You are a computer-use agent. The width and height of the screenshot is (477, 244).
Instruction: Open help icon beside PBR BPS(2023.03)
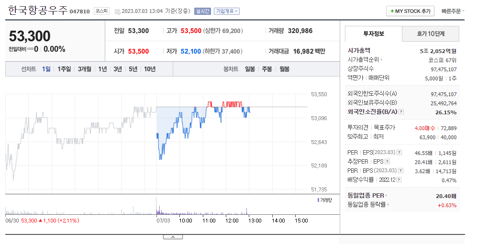click(x=400, y=171)
